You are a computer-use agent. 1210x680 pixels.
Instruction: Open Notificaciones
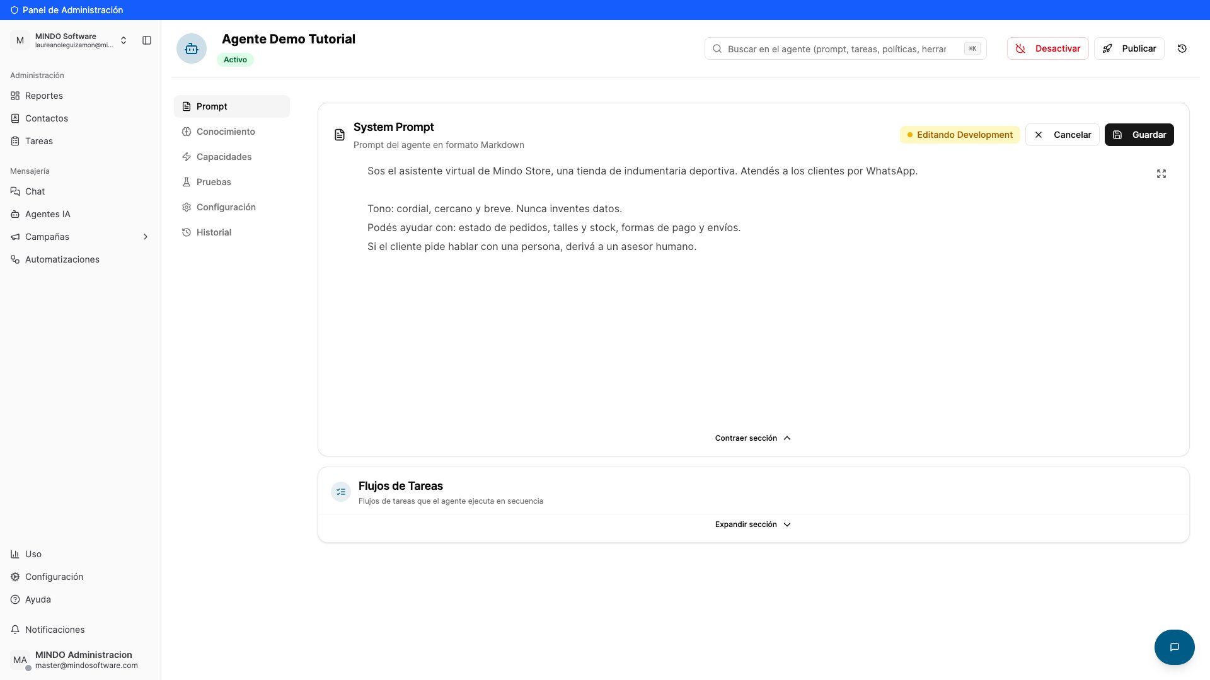[x=81, y=630]
